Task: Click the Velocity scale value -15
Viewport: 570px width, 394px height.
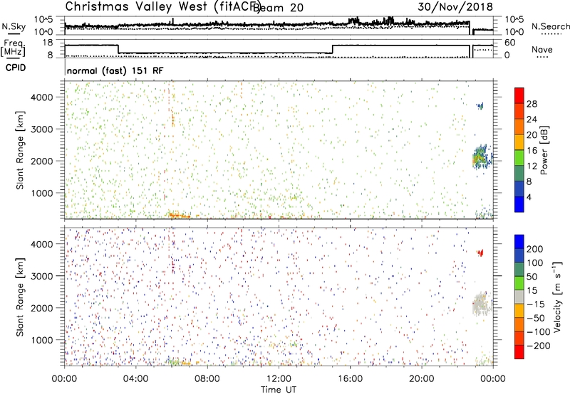Action: [x=536, y=304]
